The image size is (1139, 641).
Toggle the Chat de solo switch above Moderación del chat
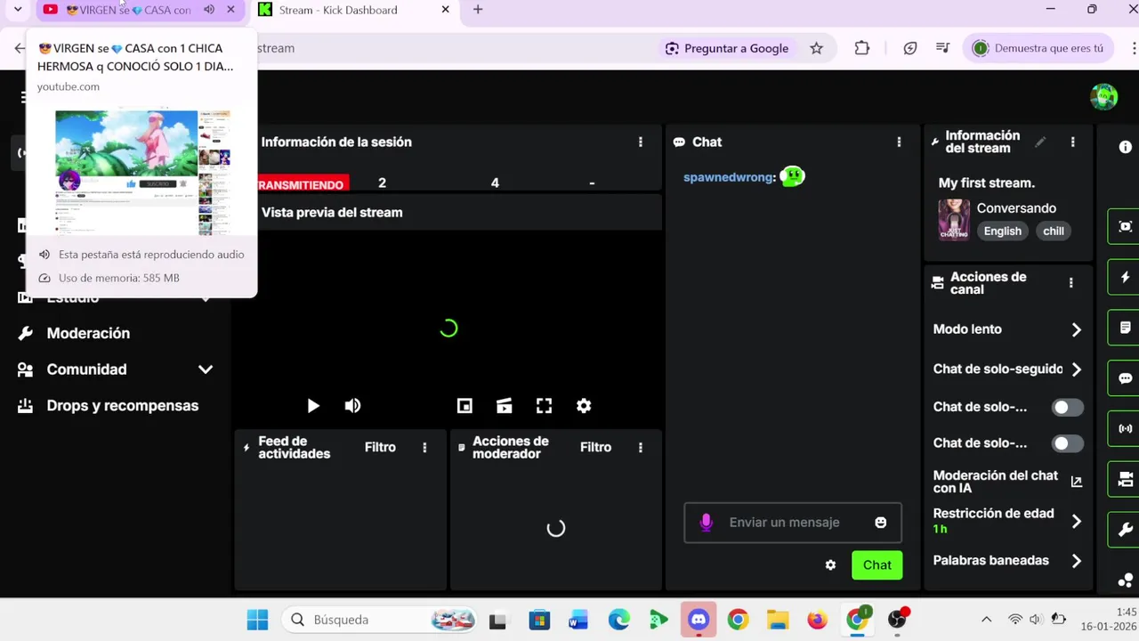[x=1067, y=443]
